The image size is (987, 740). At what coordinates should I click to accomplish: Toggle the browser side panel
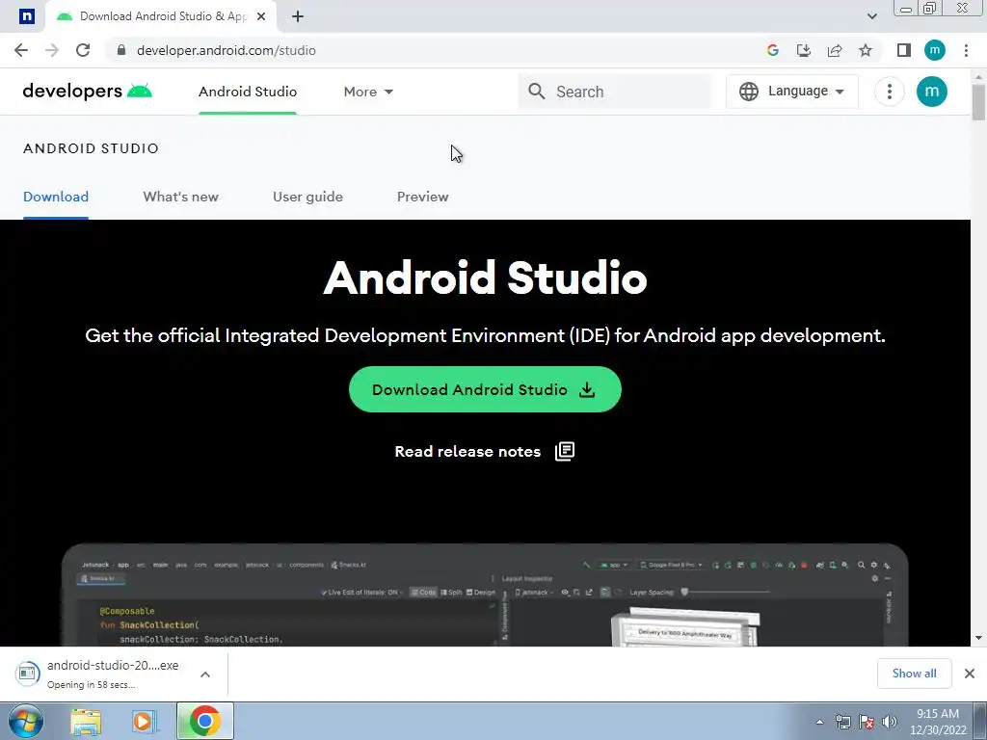pos(904,50)
